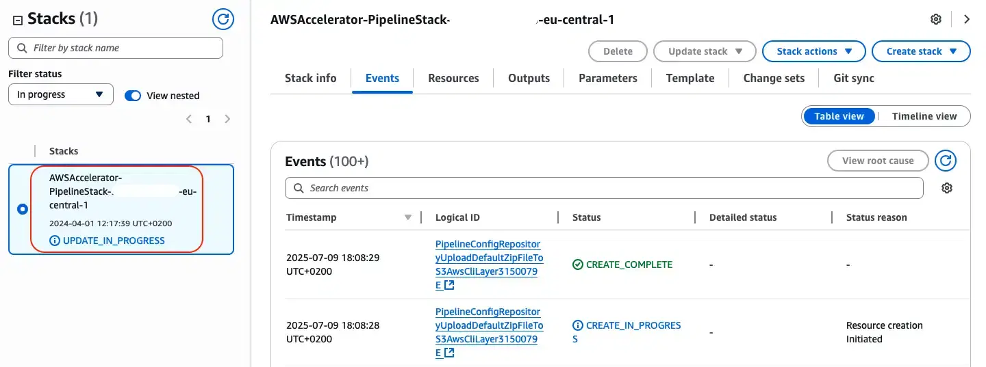Refresh the Events table
Viewport: 986px width, 367px height.
click(x=946, y=161)
